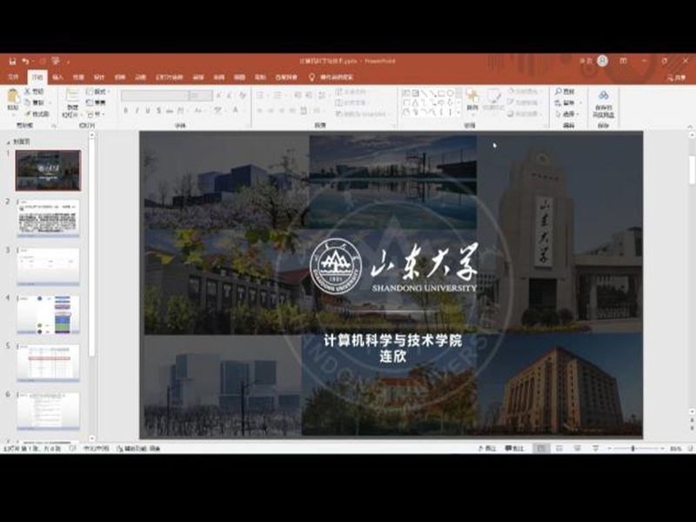Click the Undo icon in the quick access toolbar
Viewport: 696px width, 522px height.
(x=26, y=61)
